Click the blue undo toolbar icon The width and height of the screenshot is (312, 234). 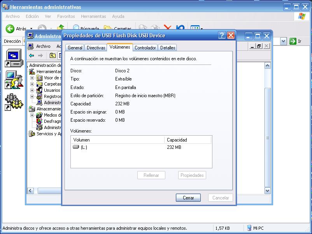coord(180,28)
